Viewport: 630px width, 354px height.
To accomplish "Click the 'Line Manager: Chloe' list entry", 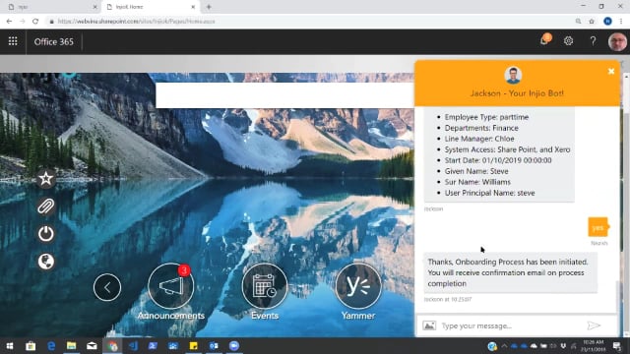I will point(479,139).
